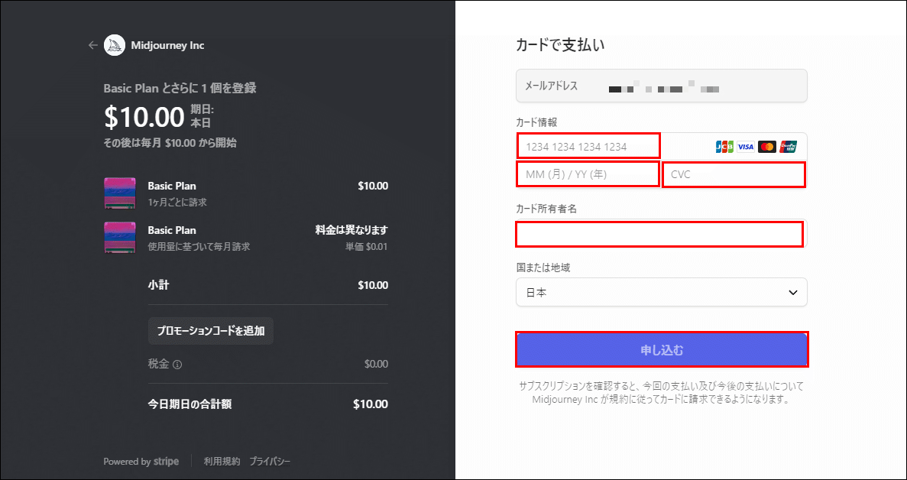Open the 利用規約 terms link
Image resolution: width=907 pixels, height=480 pixels.
tap(222, 462)
